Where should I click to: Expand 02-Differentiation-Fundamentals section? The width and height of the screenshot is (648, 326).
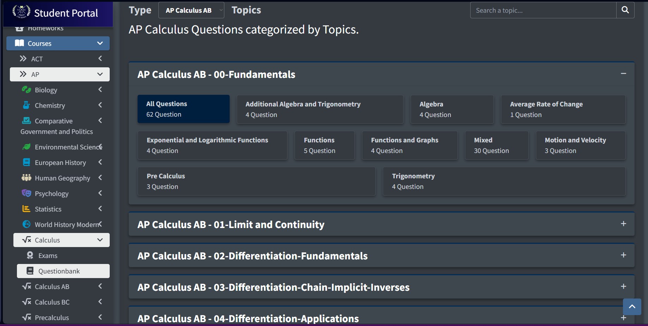pos(623,255)
